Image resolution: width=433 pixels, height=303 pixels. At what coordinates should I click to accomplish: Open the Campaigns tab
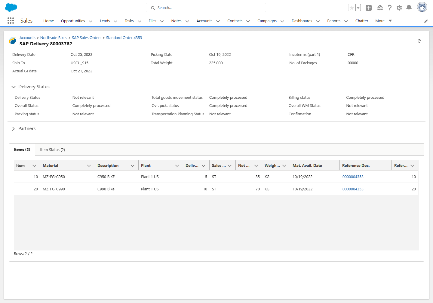(267, 21)
